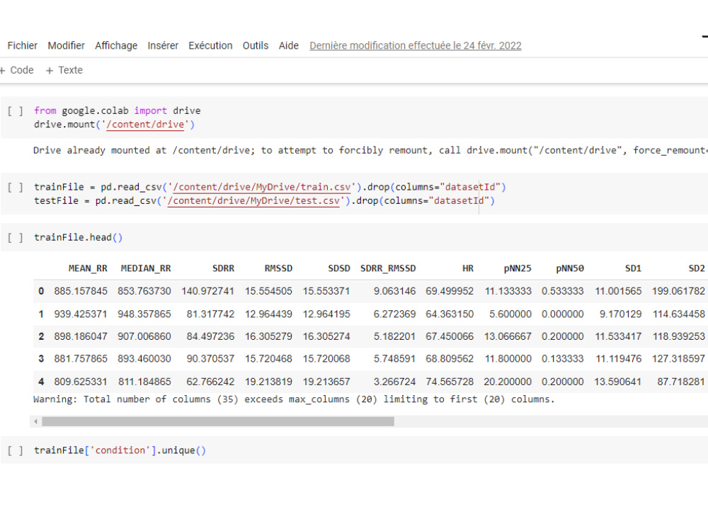This screenshot has height=531, width=708.
Task: Click into the testFile read_csv code line
Action: pyautogui.click(x=265, y=201)
